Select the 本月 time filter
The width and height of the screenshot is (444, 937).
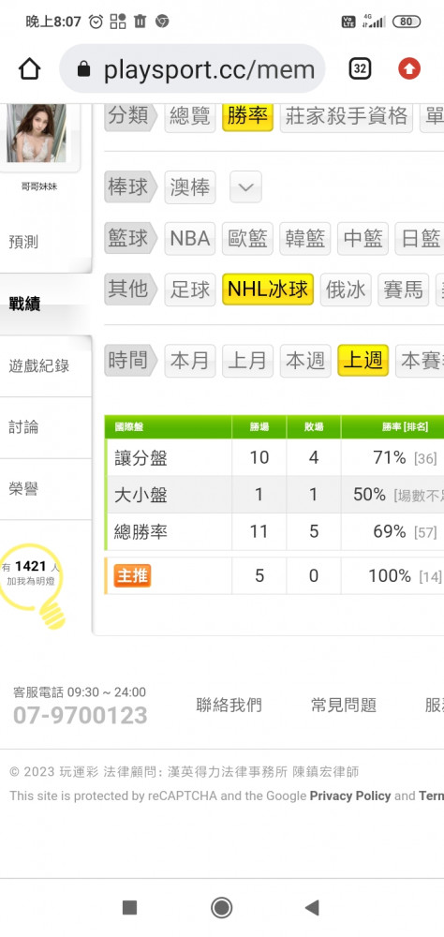[x=189, y=361]
